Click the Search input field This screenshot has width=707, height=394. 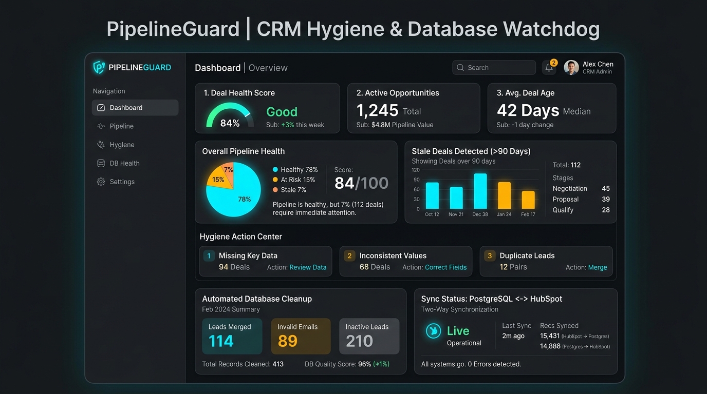coord(494,68)
